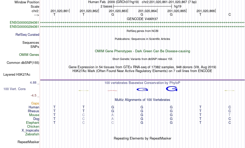Click the red negative PhyloP conservation mark

click(112, 91)
